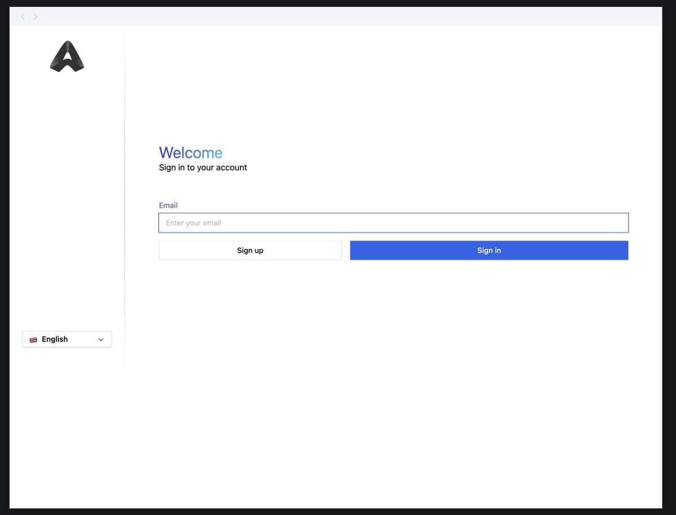This screenshot has width=676, height=515.
Task: Click the Sign in button
Action: tap(489, 250)
